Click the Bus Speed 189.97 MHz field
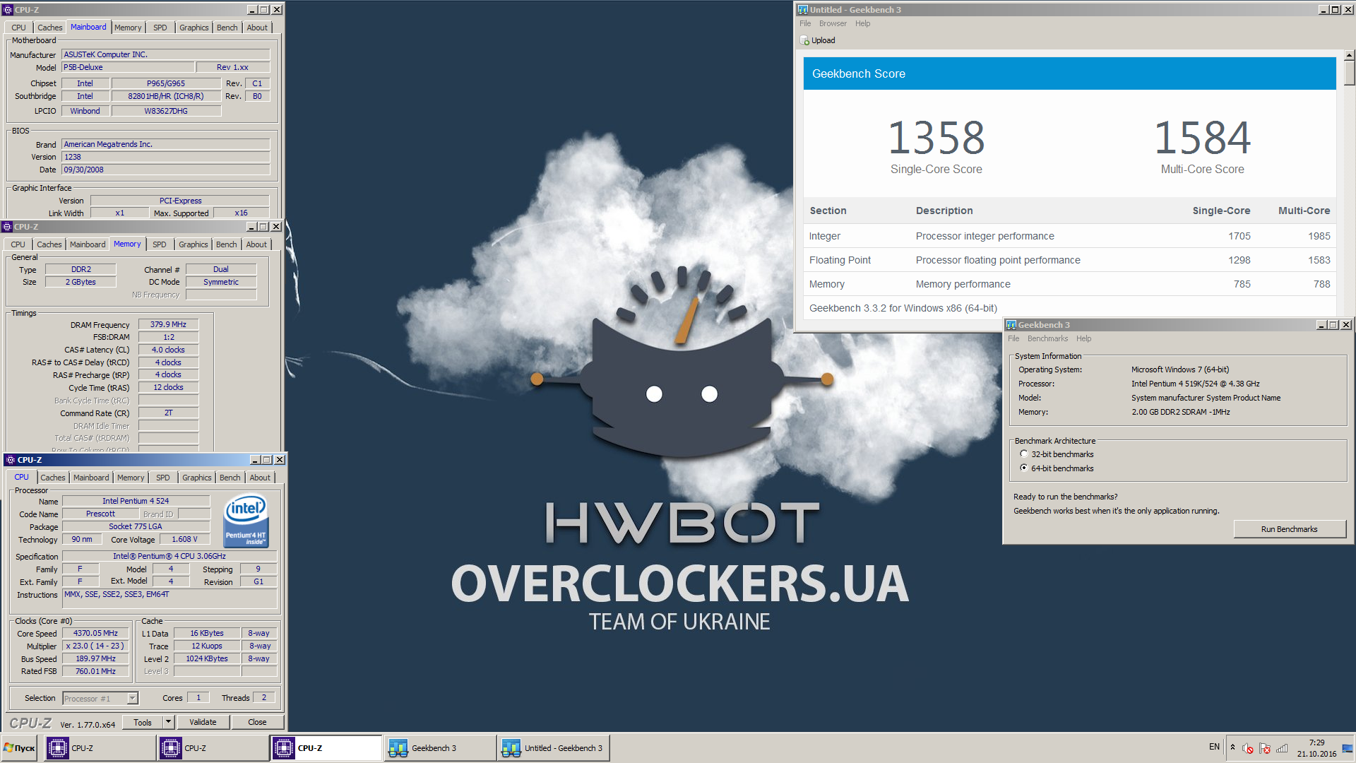Image resolution: width=1356 pixels, height=763 pixels. [x=96, y=658]
